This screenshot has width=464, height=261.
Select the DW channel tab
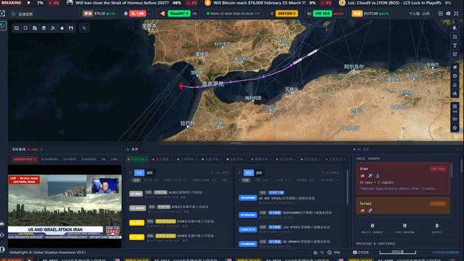click(103, 160)
